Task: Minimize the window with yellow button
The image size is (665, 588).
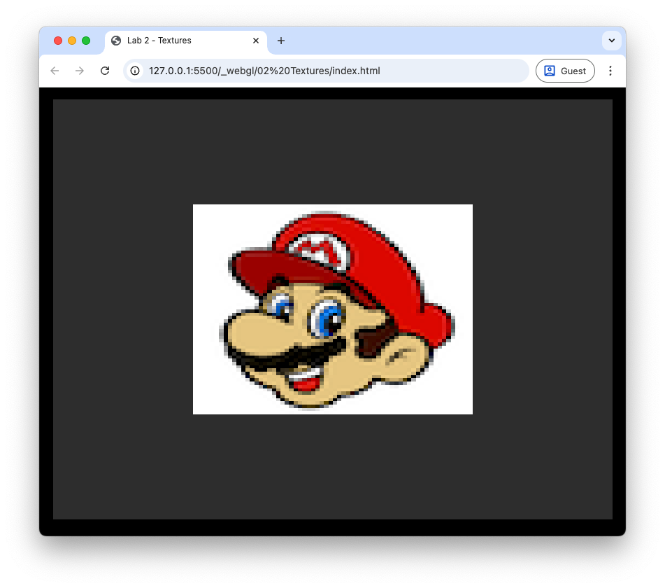Action: 72,41
